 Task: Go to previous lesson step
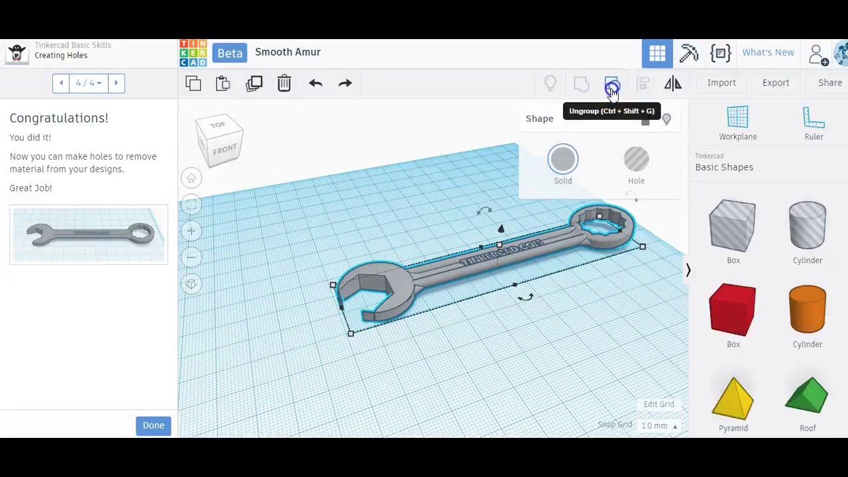point(61,83)
